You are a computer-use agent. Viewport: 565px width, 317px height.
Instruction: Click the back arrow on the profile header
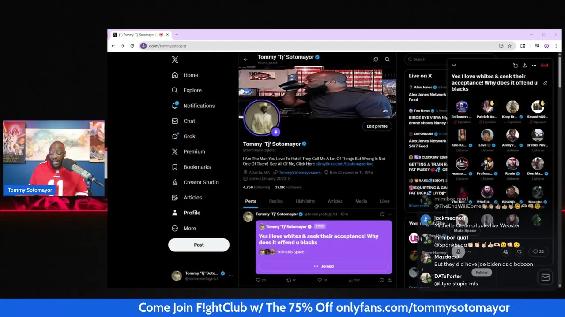pos(245,59)
